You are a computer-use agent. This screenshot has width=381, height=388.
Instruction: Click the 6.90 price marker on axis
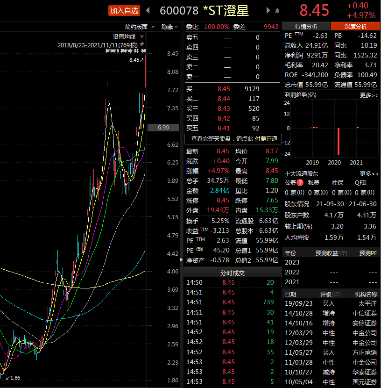[x=163, y=128]
